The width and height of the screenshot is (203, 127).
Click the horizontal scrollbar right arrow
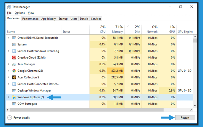[191, 110]
